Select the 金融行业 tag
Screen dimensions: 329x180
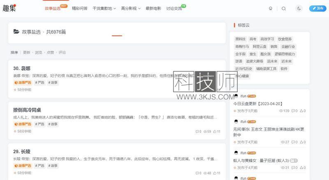pyautogui.click(x=288, y=47)
